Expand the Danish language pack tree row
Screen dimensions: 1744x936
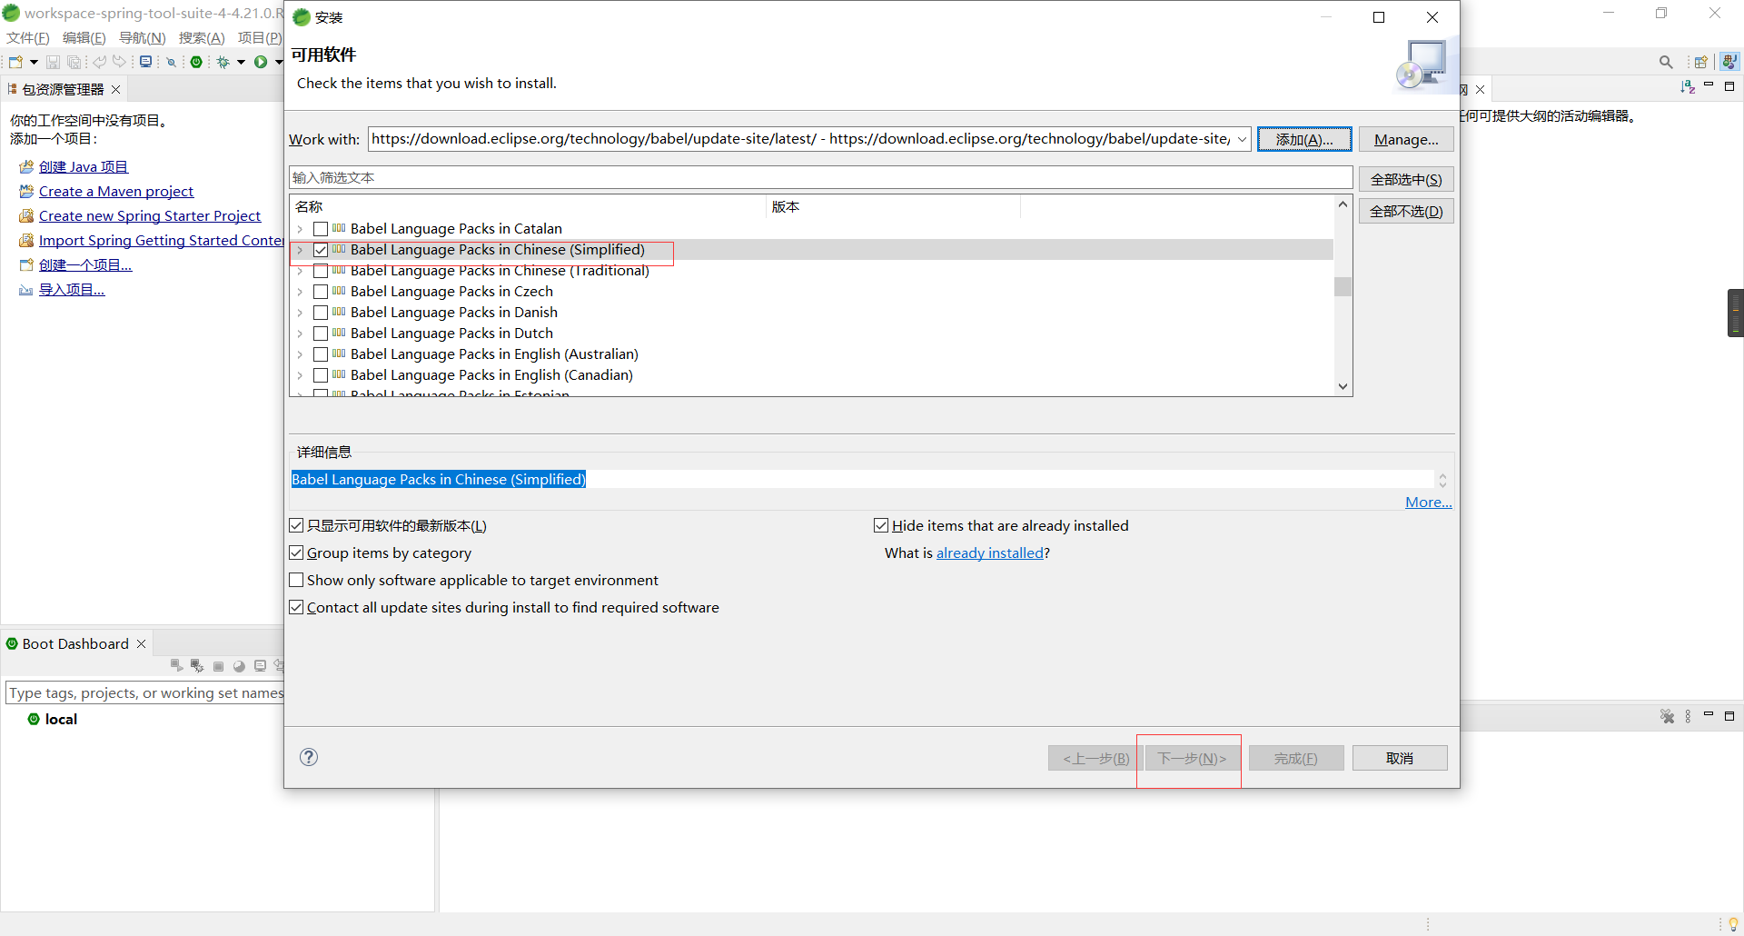[x=301, y=313]
